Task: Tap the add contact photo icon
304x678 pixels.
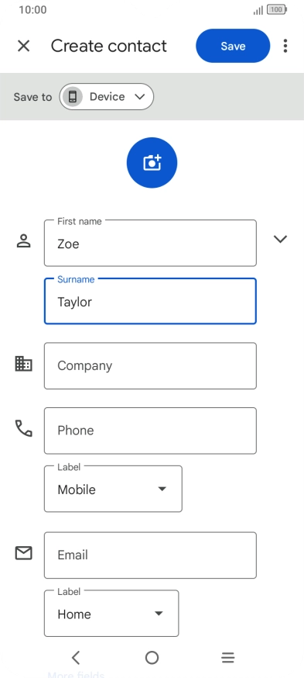Action: tap(152, 163)
